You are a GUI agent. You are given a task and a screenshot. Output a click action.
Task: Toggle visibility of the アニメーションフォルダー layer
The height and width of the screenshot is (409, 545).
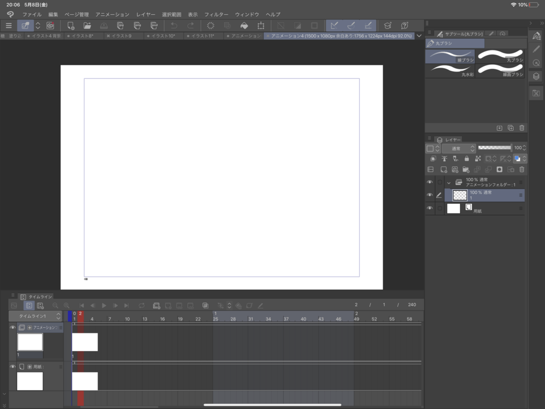[430, 182]
